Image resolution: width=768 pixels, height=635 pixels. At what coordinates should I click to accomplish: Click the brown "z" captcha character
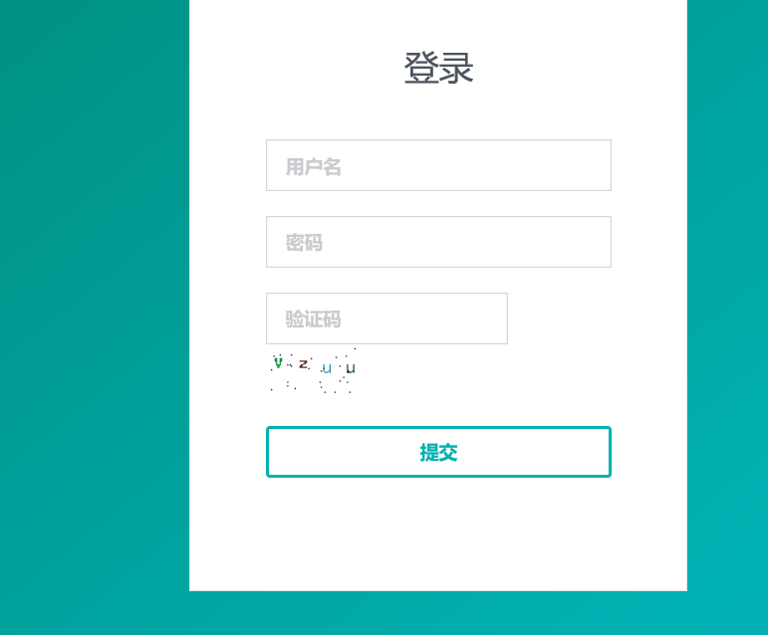click(x=304, y=364)
